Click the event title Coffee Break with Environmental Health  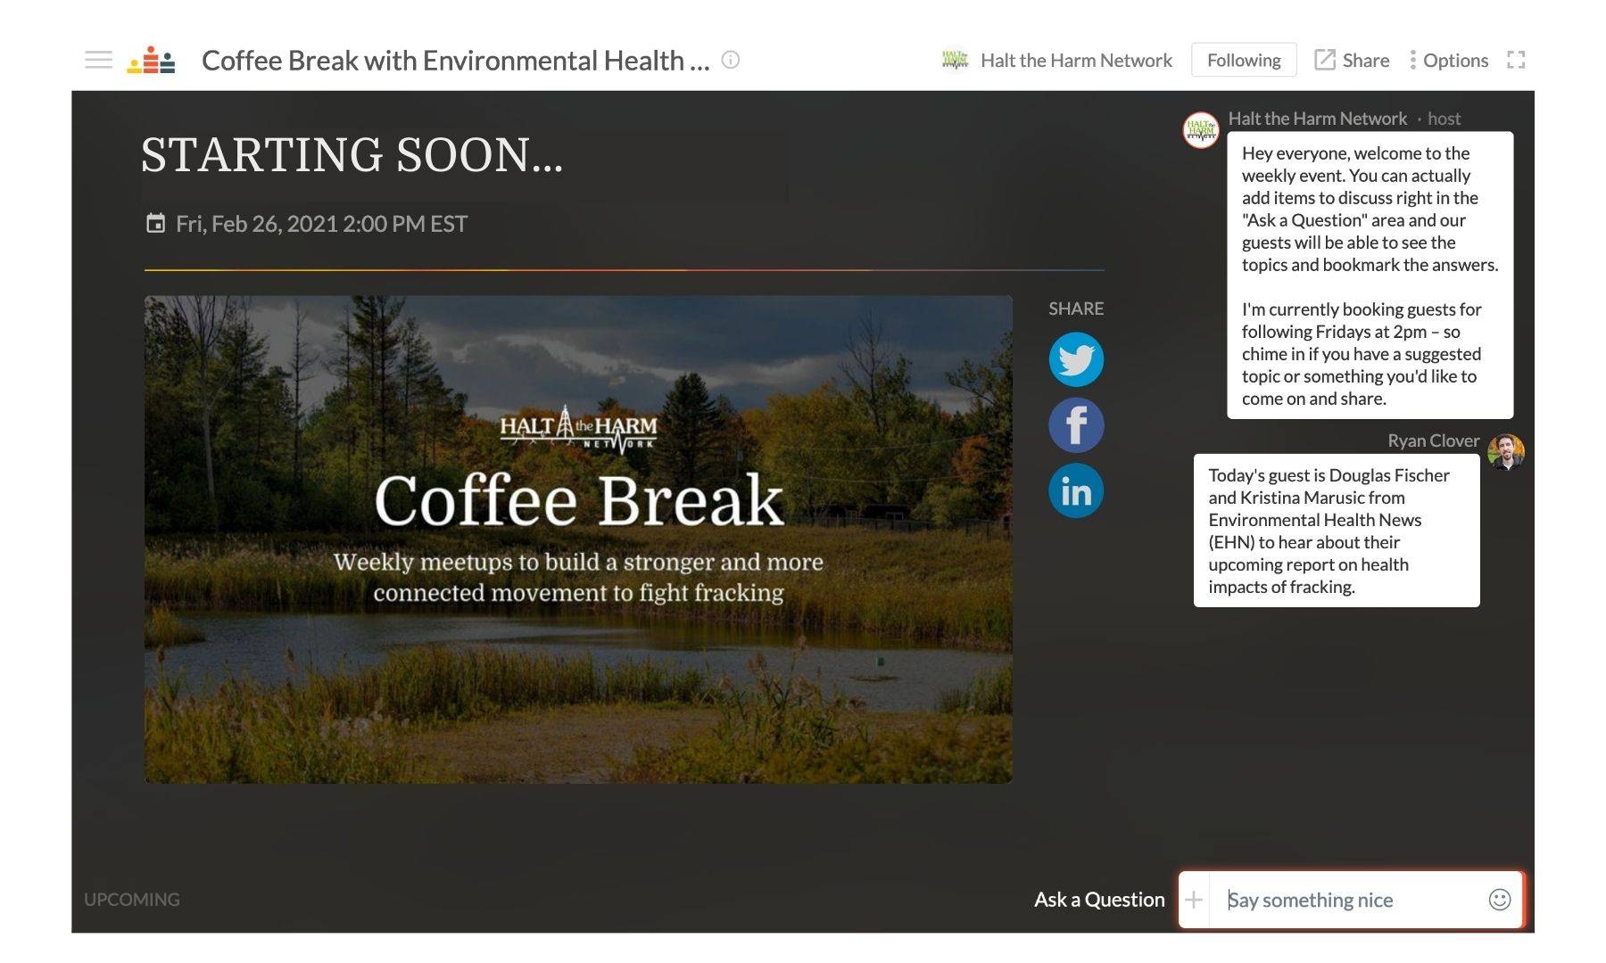click(455, 60)
